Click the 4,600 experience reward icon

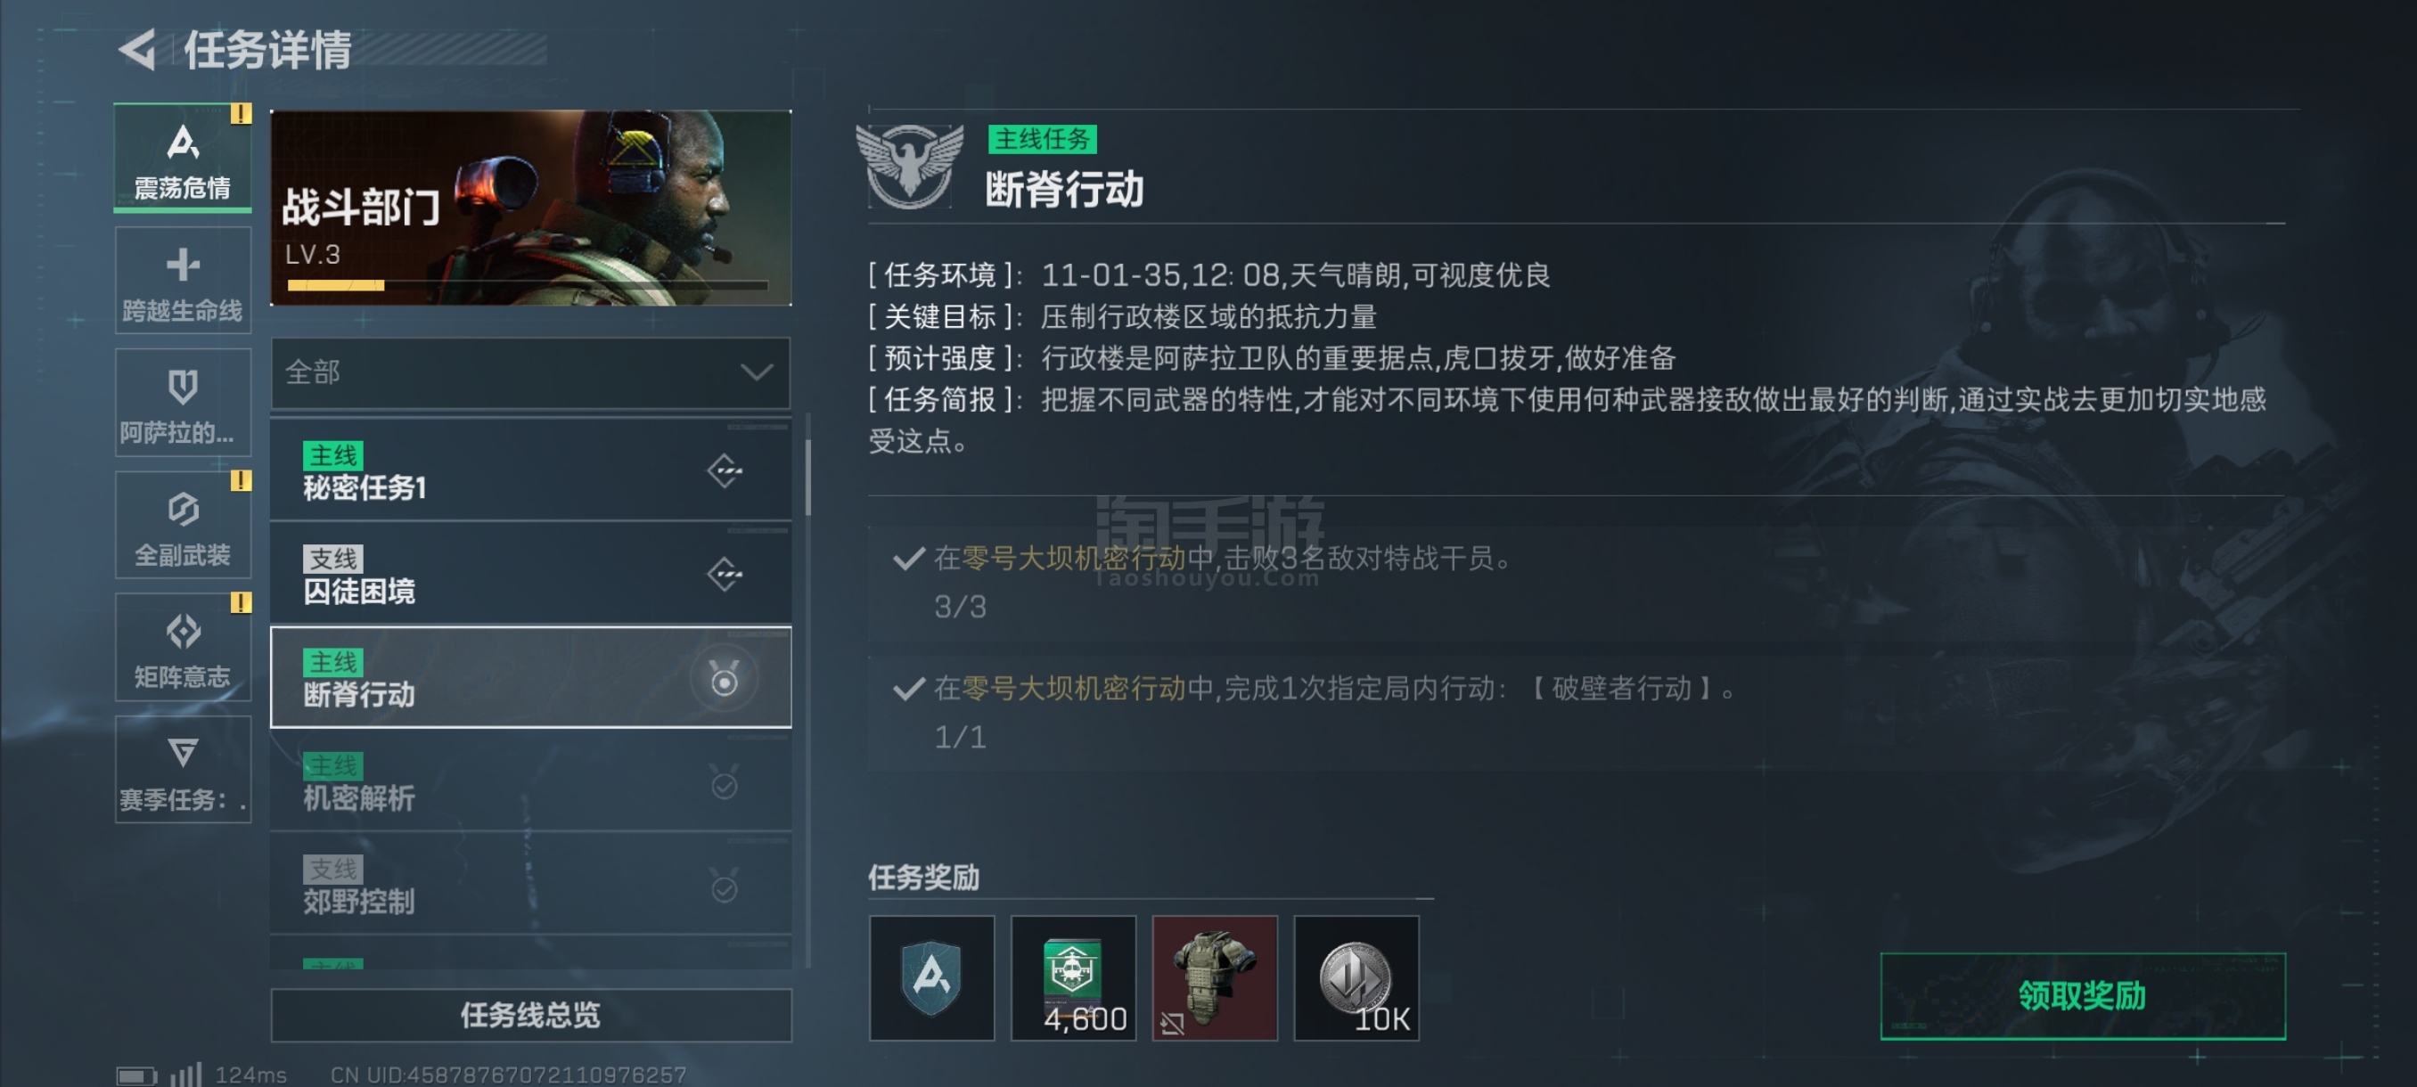click(1072, 977)
